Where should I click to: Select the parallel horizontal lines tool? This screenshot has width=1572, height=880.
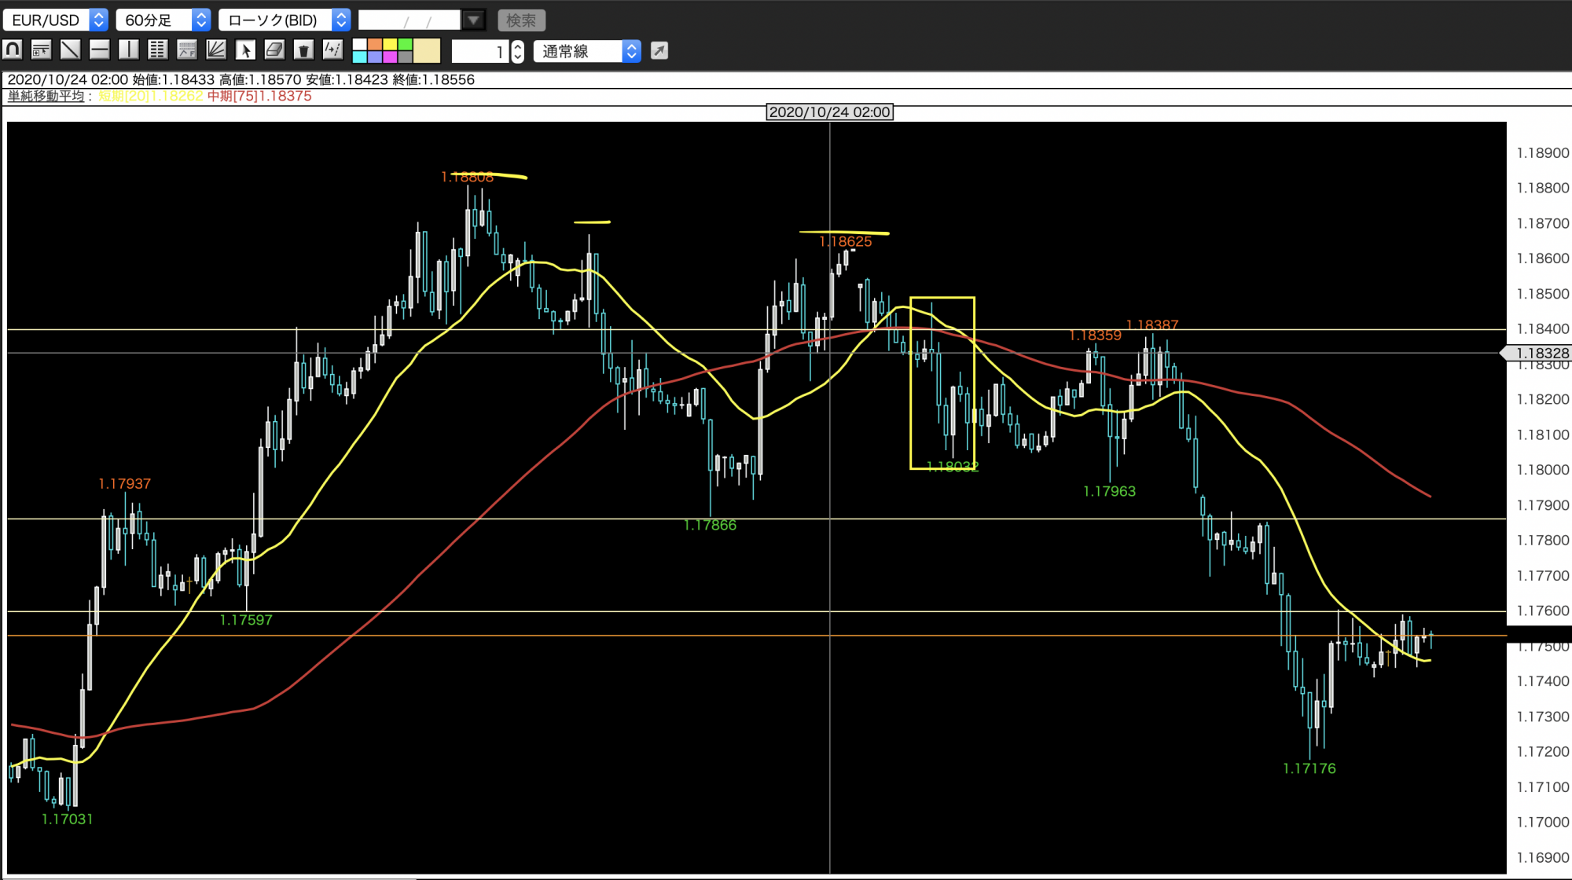157,50
